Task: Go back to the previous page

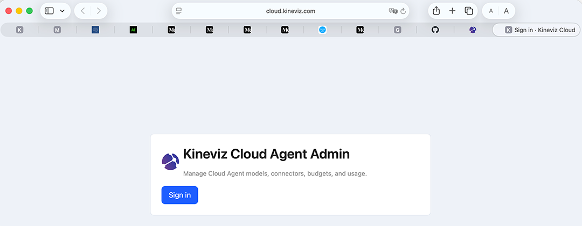Action: click(83, 11)
